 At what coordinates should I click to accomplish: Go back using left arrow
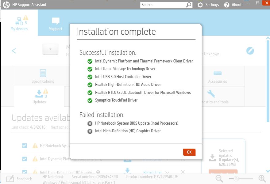coord(14,51)
